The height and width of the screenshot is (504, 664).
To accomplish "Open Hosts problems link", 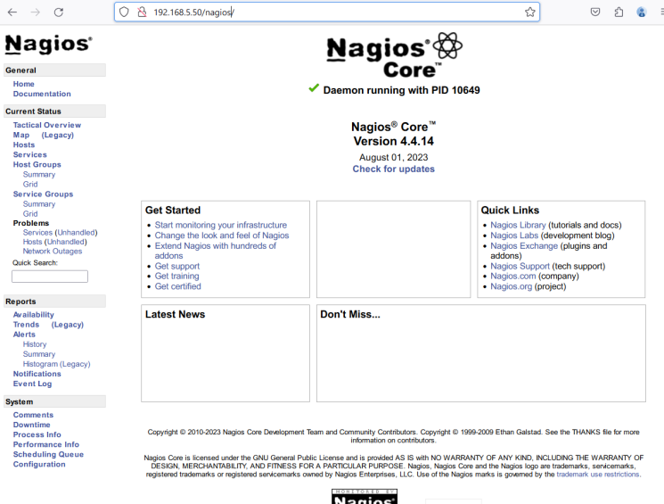I will coord(33,242).
